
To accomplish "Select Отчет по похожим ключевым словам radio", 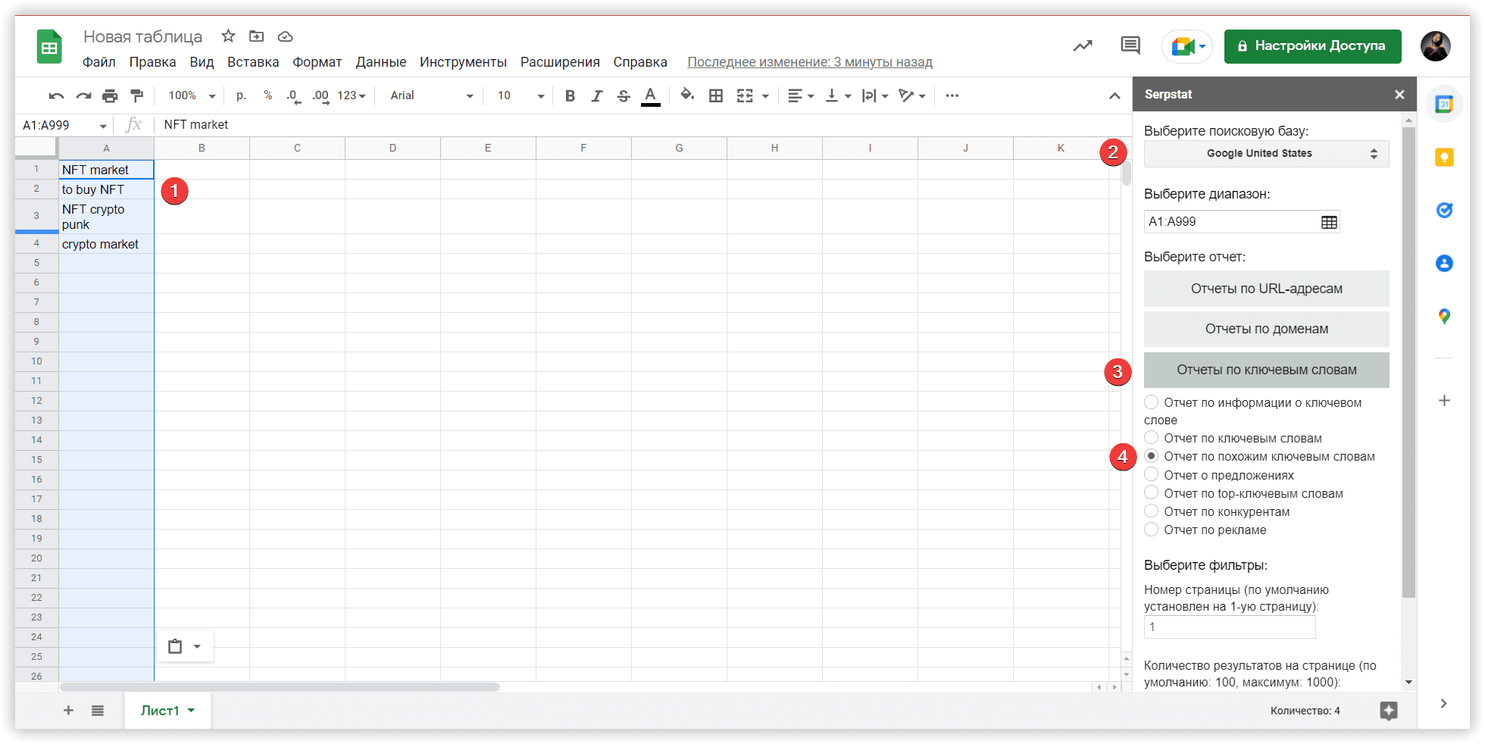I will [1151, 455].
